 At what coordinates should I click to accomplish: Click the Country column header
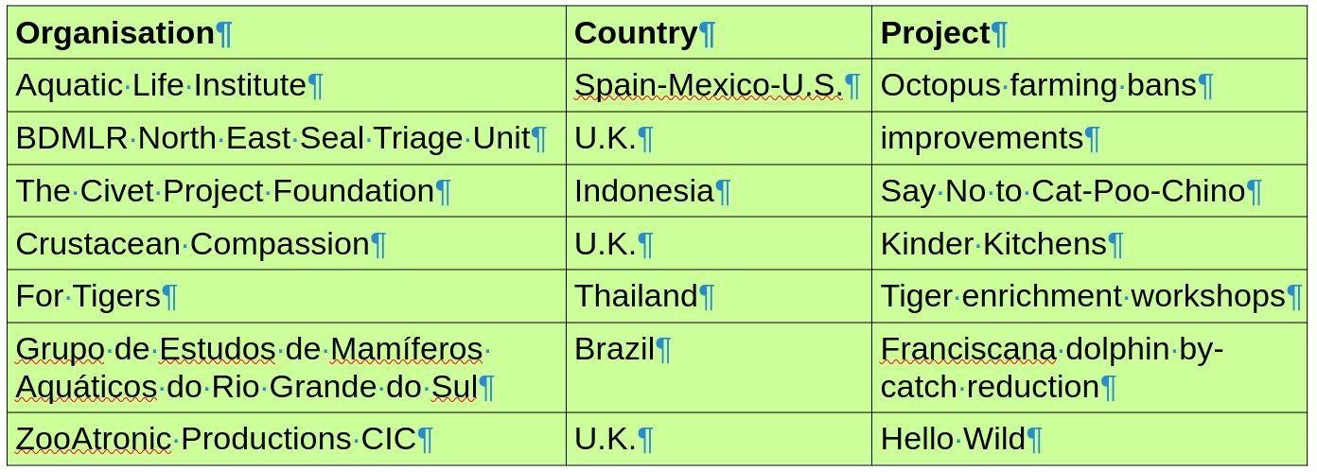[636, 34]
